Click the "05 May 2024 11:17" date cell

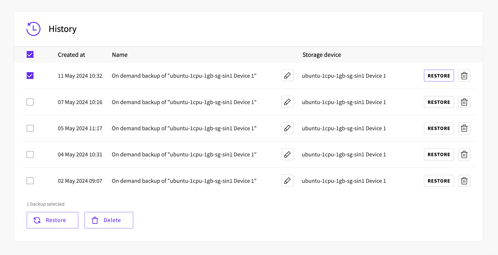pyautogui.click(x=80, y=128)
